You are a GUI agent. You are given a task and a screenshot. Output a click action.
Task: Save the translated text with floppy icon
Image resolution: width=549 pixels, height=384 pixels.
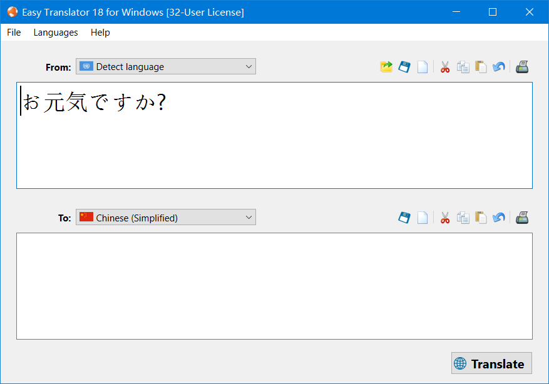pyautogui.click(x=404, y=218)
